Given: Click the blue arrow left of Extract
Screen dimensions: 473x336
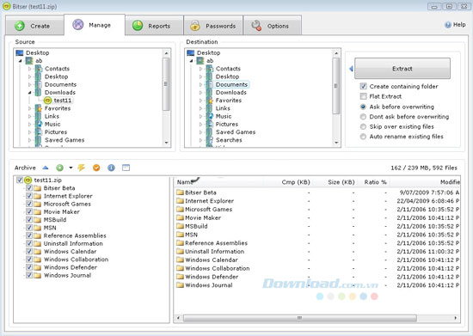Looking at the screenshot, I should pyautogui.click(x=351, y=69).
